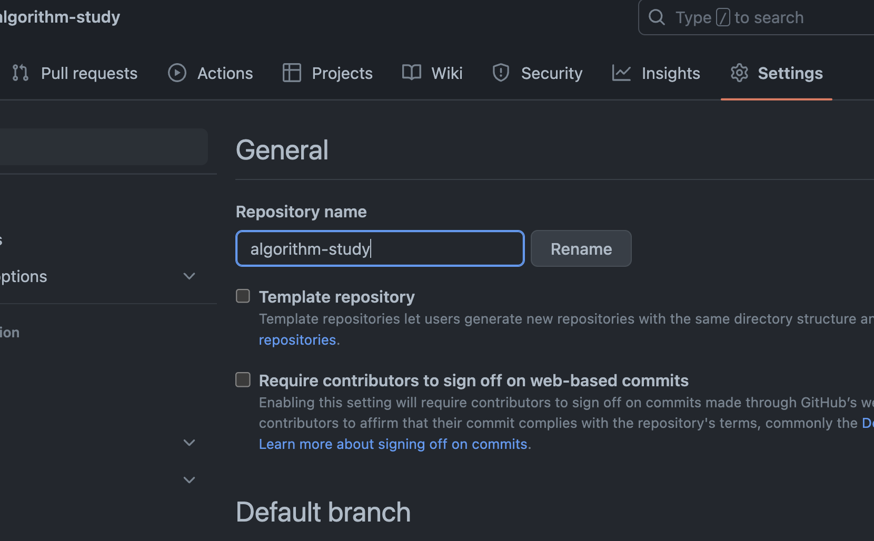Select the highlighted sidebar item
This screenshot has height=541, width=874.
104,147
